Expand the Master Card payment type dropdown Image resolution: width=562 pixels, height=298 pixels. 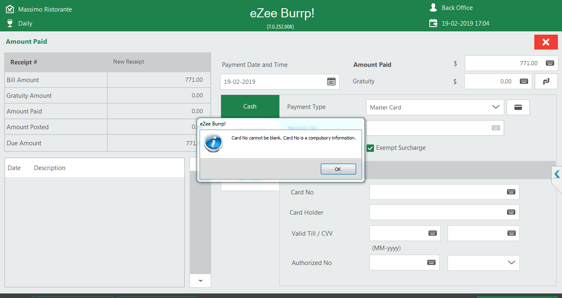496,107
